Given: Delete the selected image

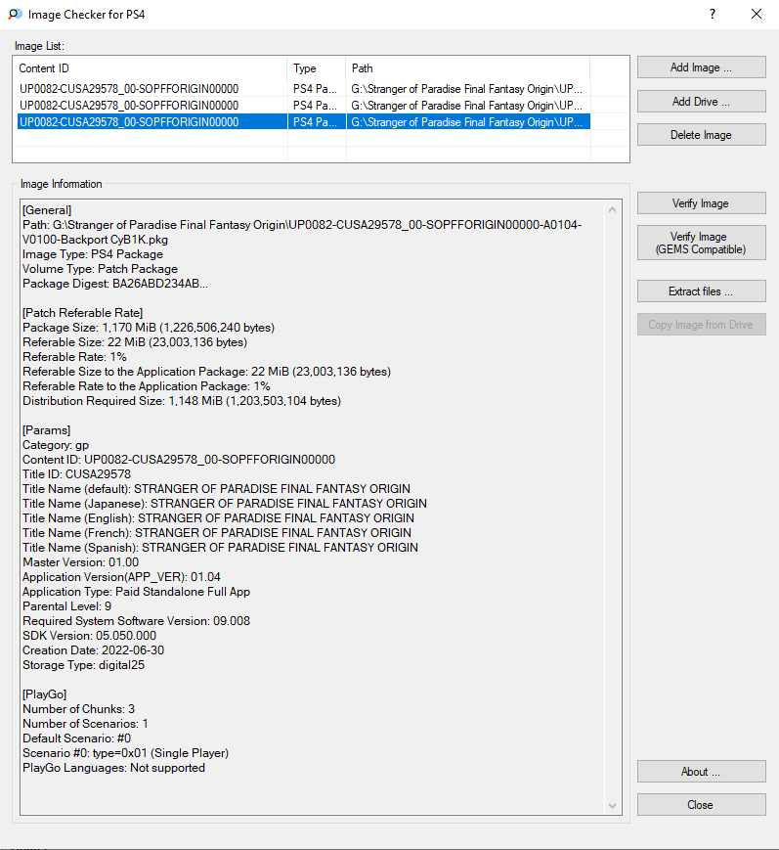Looking at the screenshot, I should pos(701,135).
